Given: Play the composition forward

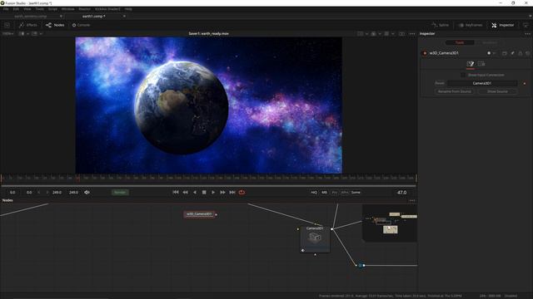Looking at the screenshot, I should pyautogui.click(x=213, y=192).
